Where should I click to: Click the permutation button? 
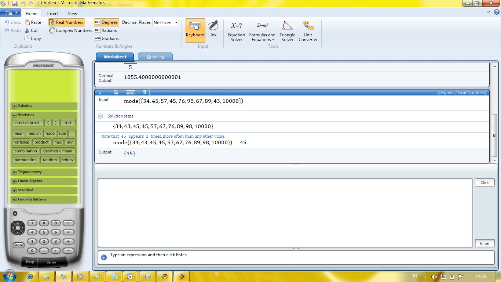tap(26, 160)
